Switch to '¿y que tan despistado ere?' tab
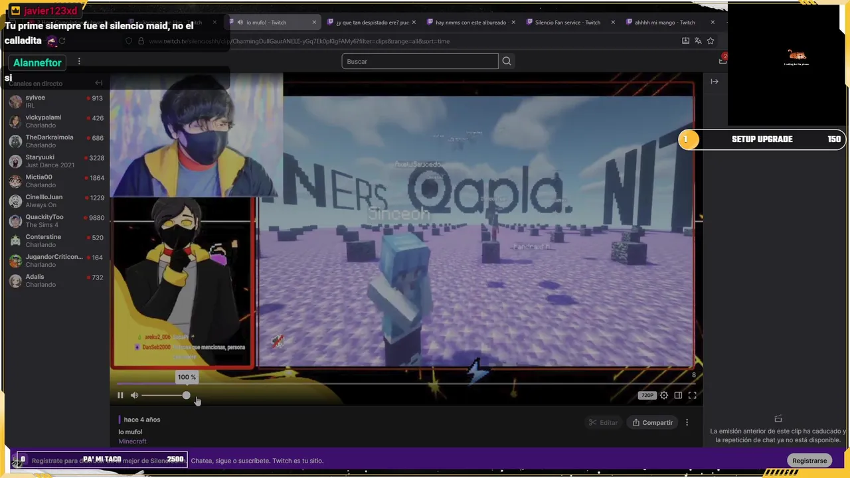This screenshot has width=850, height=478. 373,23
